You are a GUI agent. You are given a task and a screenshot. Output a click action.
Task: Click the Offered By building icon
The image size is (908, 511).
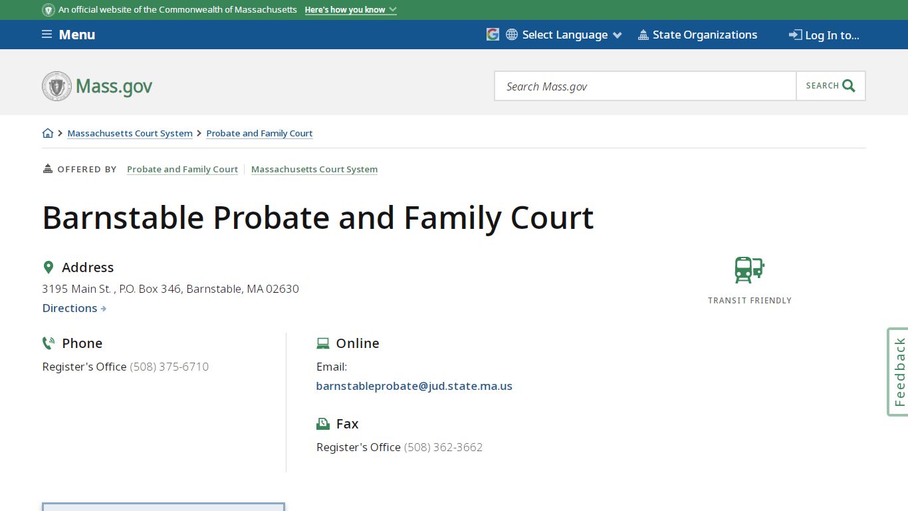coord(47,169)
